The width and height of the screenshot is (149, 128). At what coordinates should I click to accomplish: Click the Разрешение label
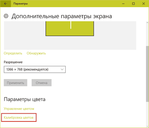(x=13, y=62)
